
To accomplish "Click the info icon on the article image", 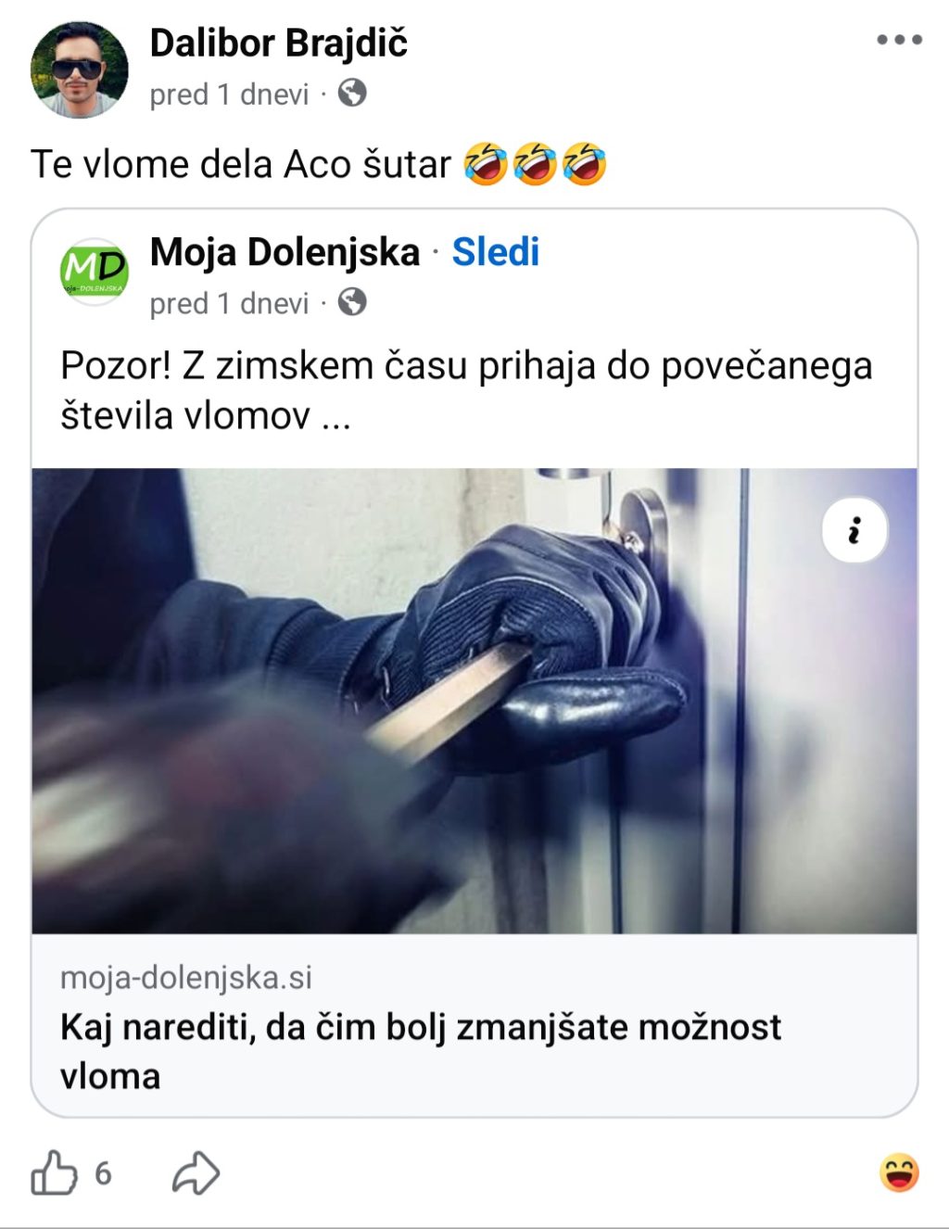I will [x=854, y=530].
